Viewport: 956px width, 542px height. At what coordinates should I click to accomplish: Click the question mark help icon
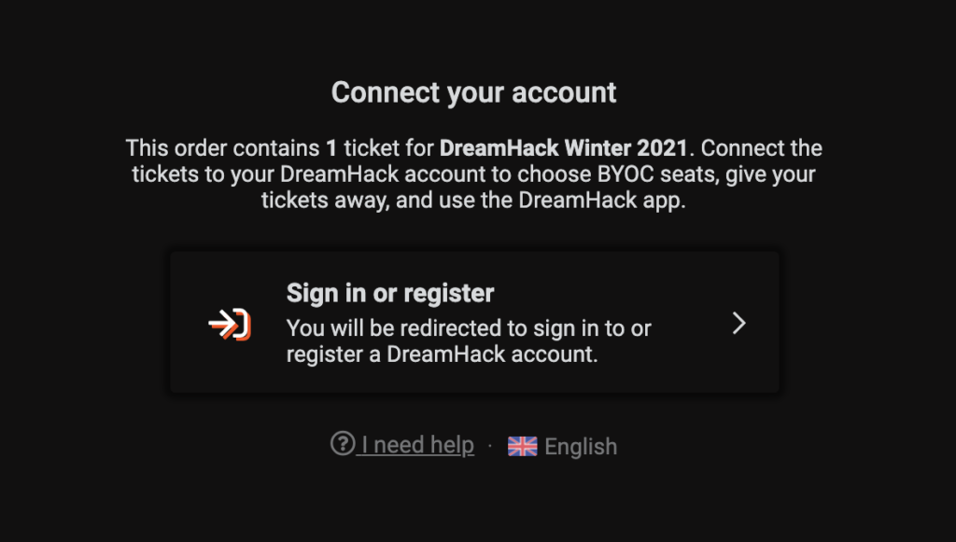point(343,443)
